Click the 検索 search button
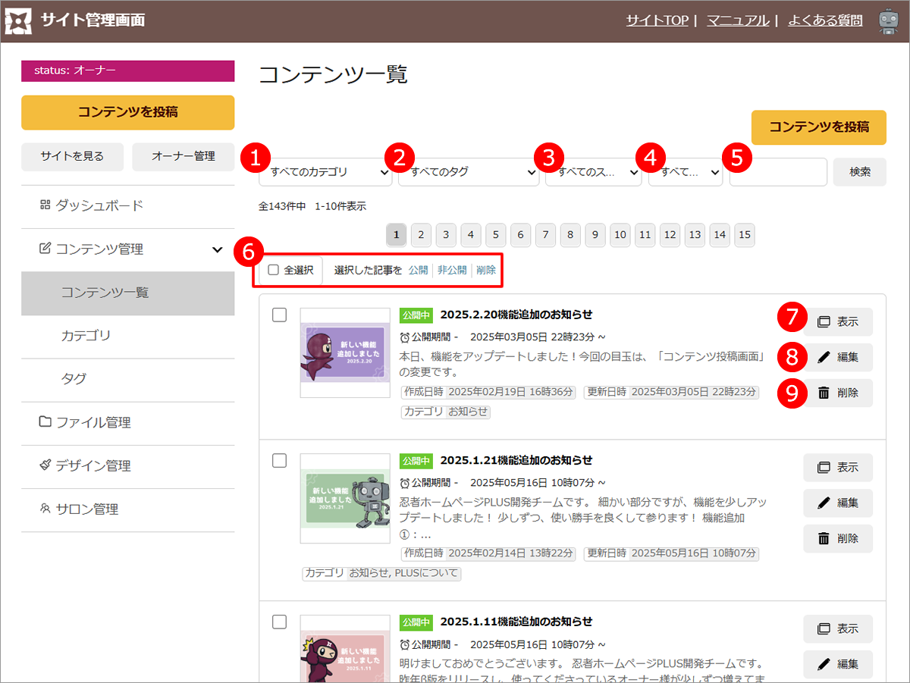Image resolution: width=910 pixels, height=683 pixels. 859,172
